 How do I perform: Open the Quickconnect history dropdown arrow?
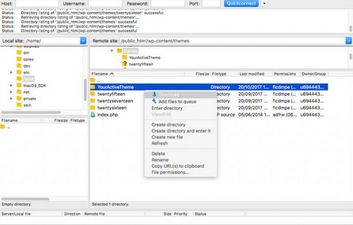pyautogui.click(x=264, y=3)
